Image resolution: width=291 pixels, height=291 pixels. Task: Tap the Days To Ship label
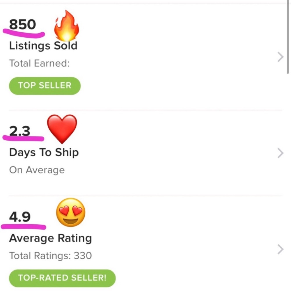(44, 152)
